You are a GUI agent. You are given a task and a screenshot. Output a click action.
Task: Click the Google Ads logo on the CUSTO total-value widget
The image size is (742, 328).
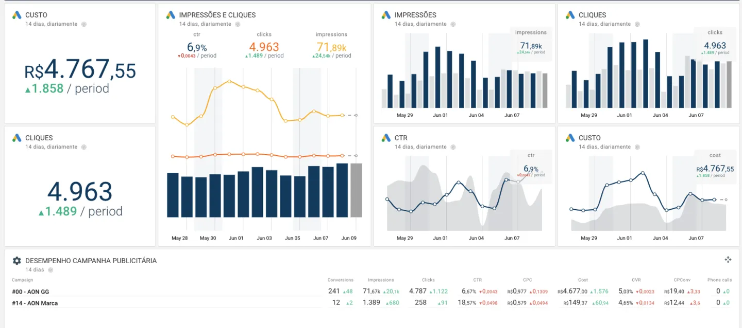[16, 15]
